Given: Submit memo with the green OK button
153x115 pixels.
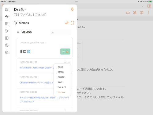Looking at the screenshot, I should [65, 52].
